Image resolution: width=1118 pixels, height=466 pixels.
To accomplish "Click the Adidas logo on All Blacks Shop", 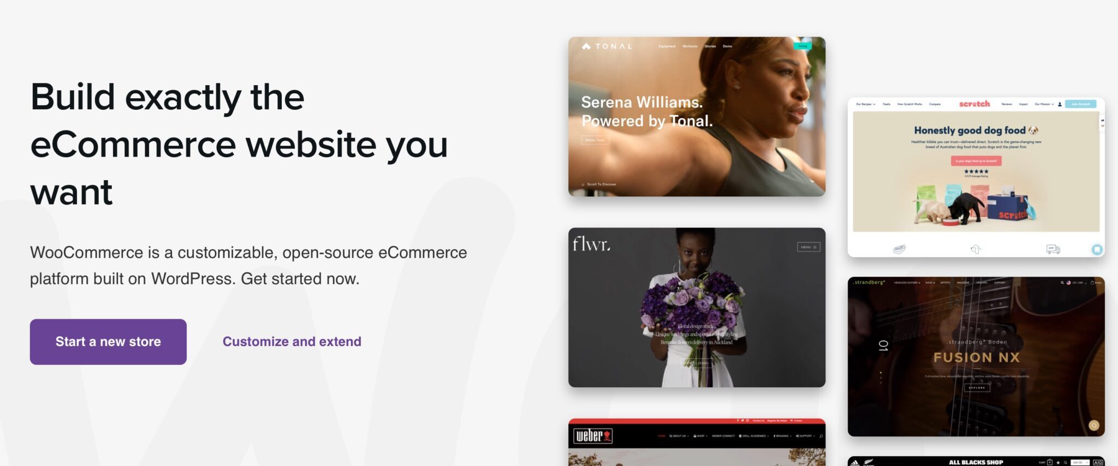I will 855,463.
